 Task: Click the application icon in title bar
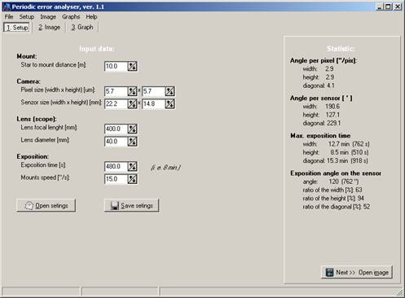tap(7, 7)
